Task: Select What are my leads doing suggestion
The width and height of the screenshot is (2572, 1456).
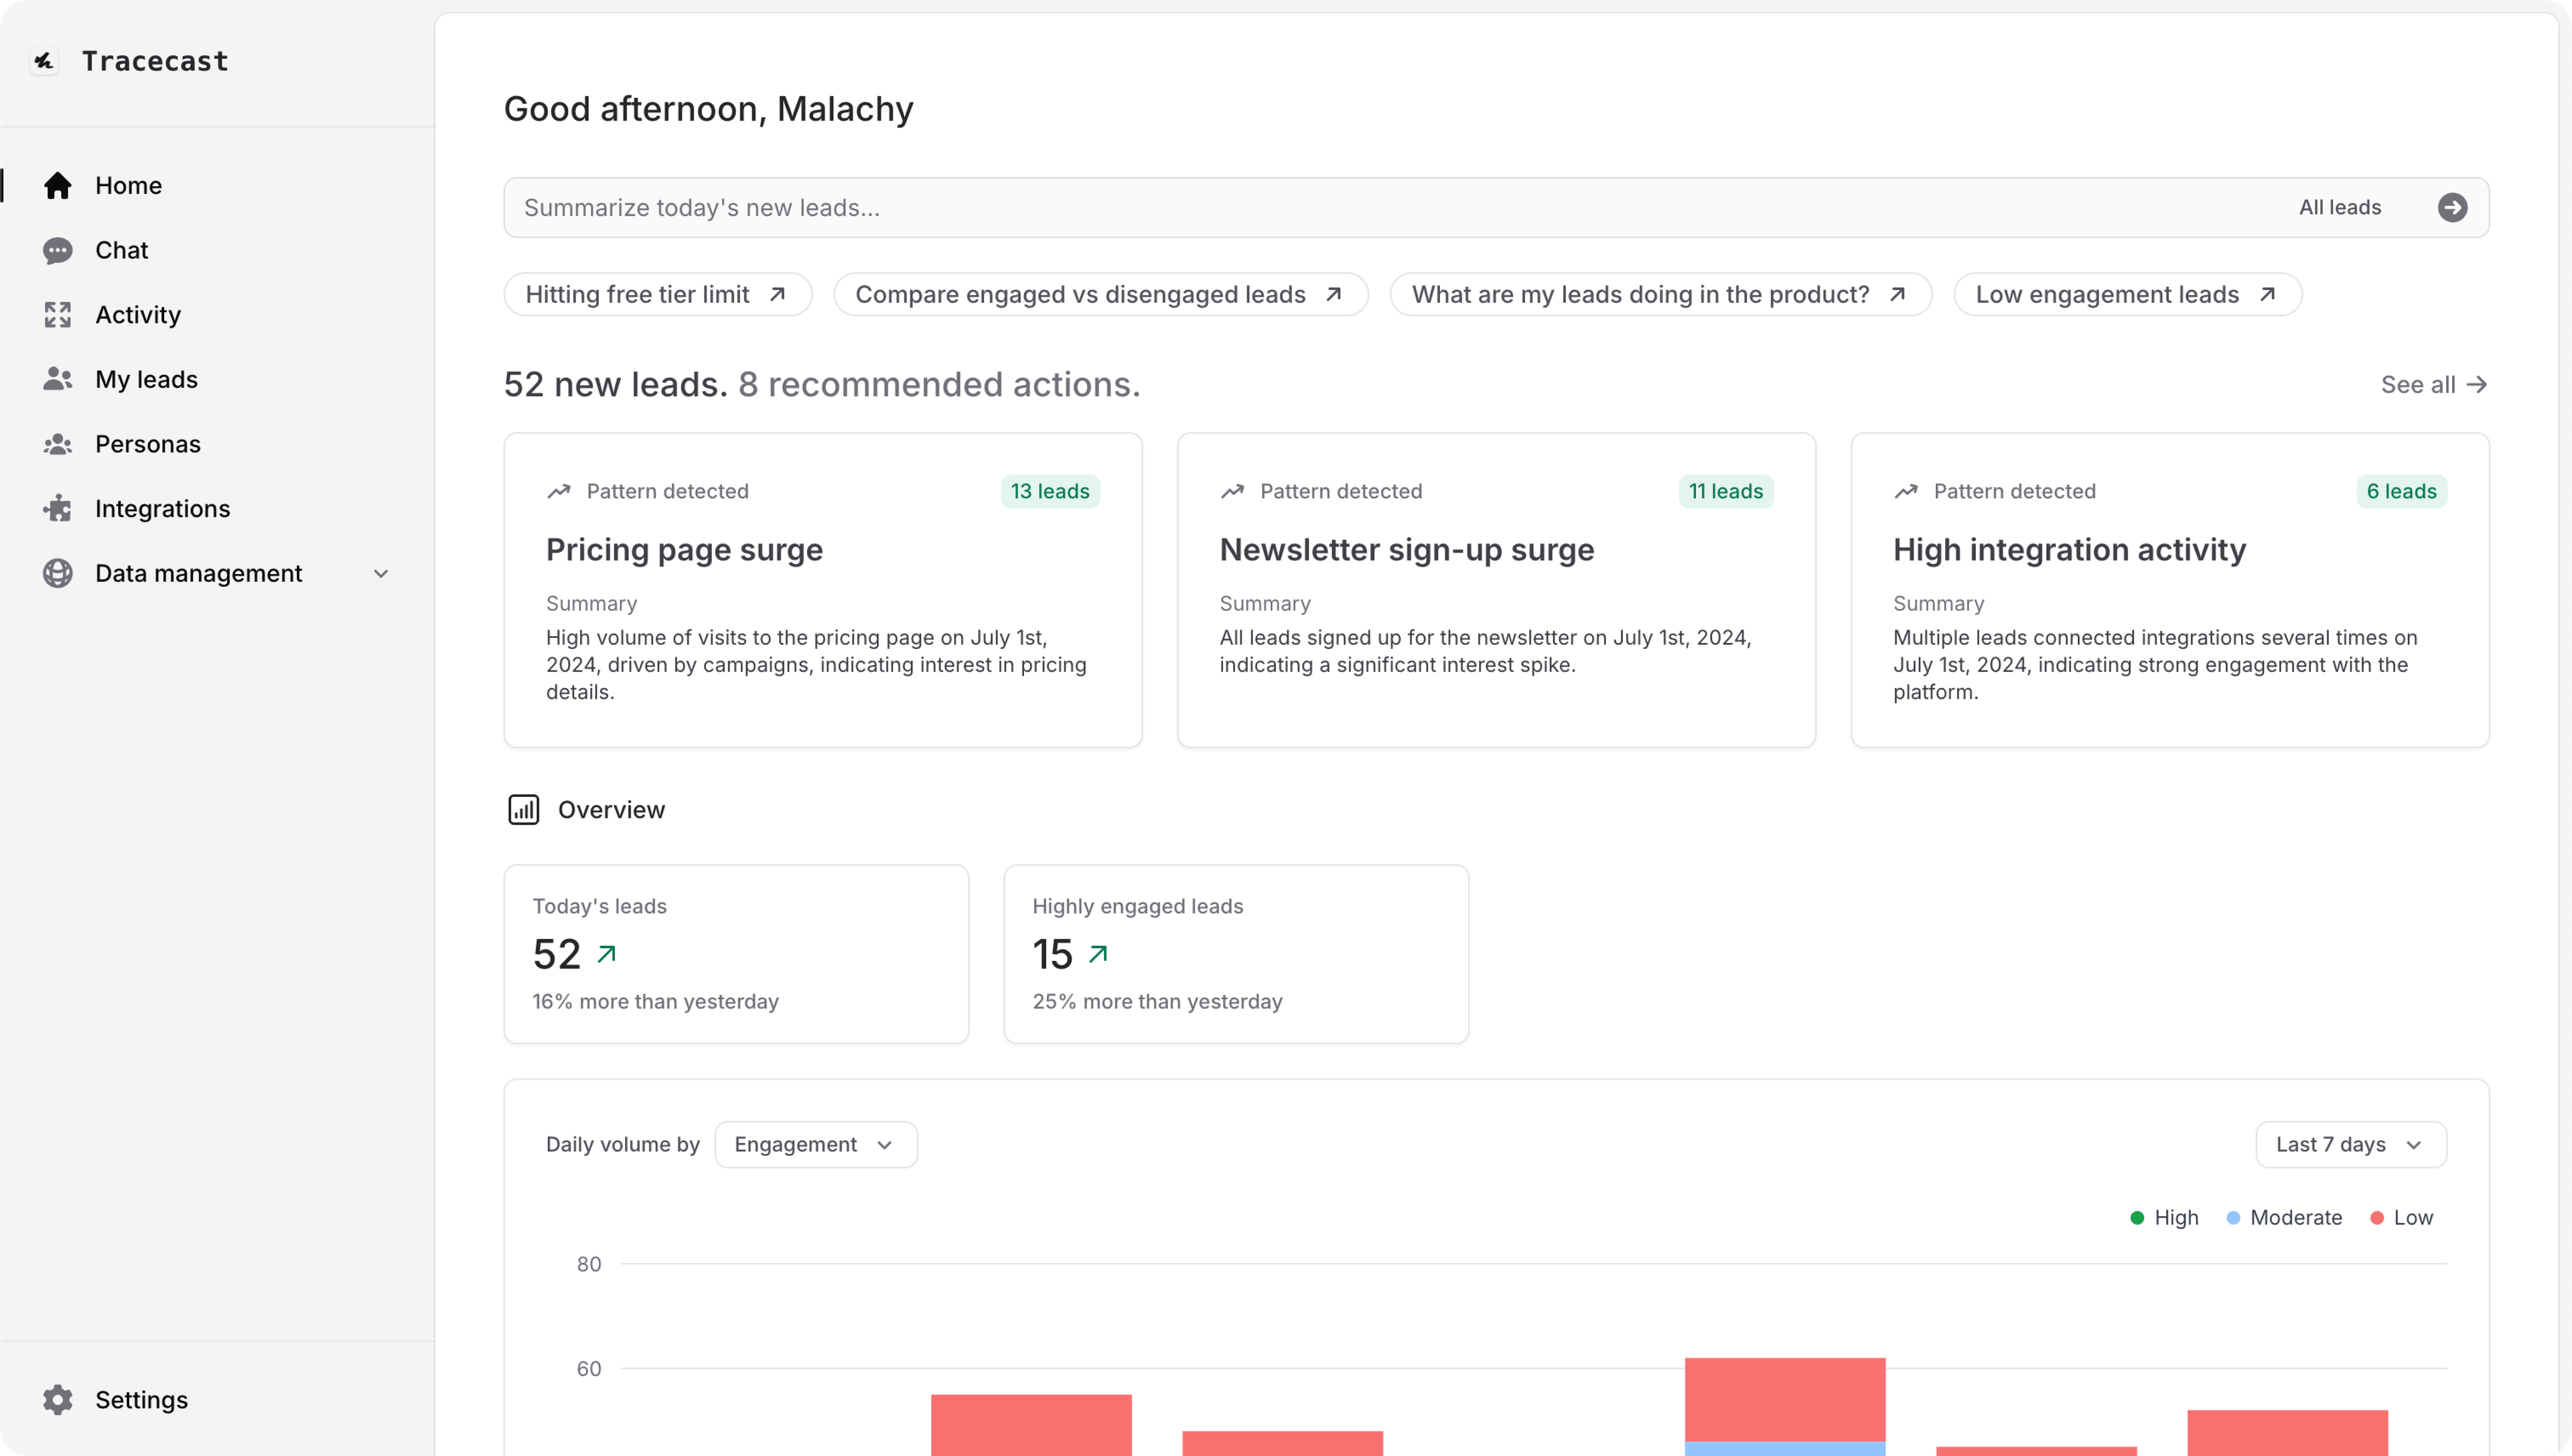Action: pos(1660,295)
